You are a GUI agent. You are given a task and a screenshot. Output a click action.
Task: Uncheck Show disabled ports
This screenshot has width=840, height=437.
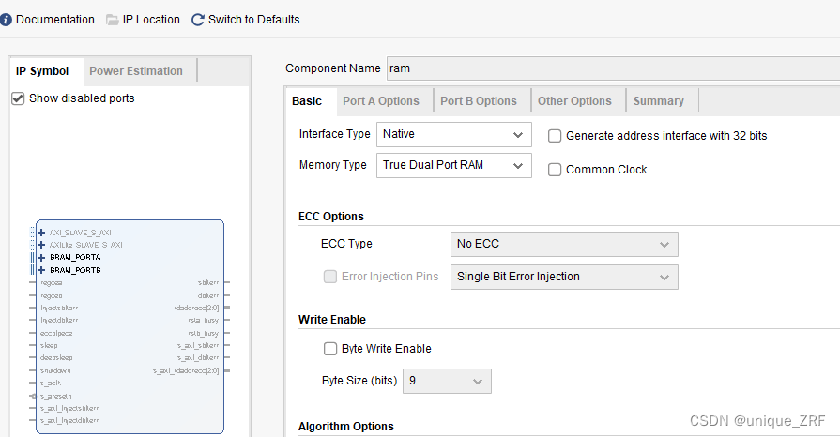point(18,98)
